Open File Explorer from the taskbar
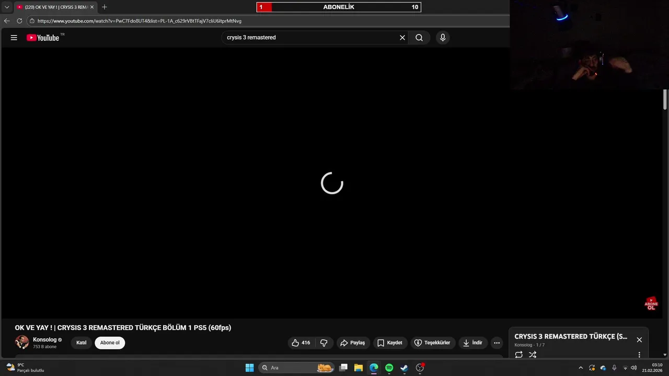The width and height of the screenshot is (669, 376). [x=359, y=368]
